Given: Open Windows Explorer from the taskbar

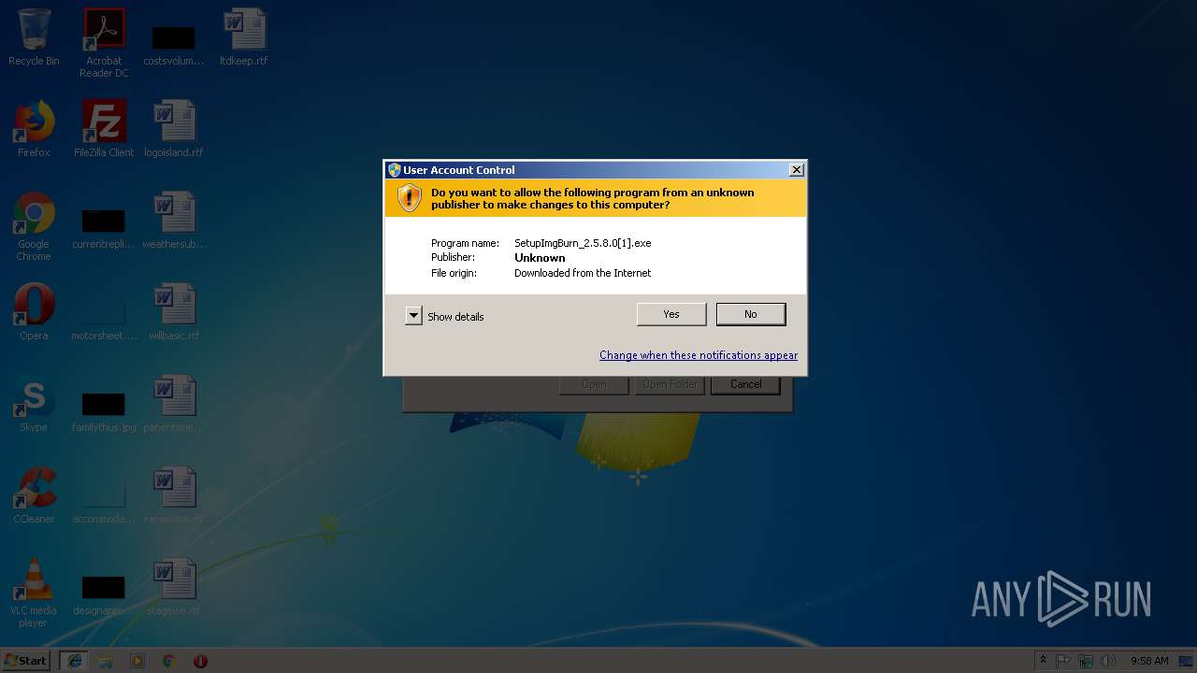Looking at the screenshot, I should click(106, 661).
